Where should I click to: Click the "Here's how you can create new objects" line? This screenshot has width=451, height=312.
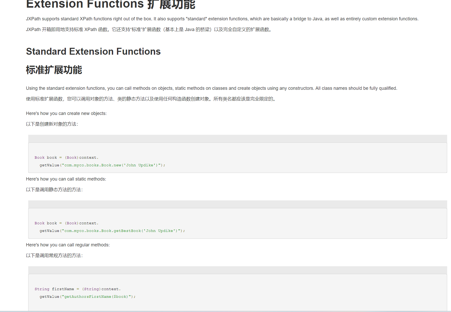coord(66,113)
